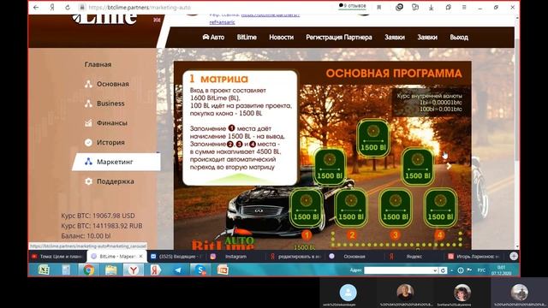Switch to the YouTube 'Тема: Цели и план' tab

[x=57, y=257]
